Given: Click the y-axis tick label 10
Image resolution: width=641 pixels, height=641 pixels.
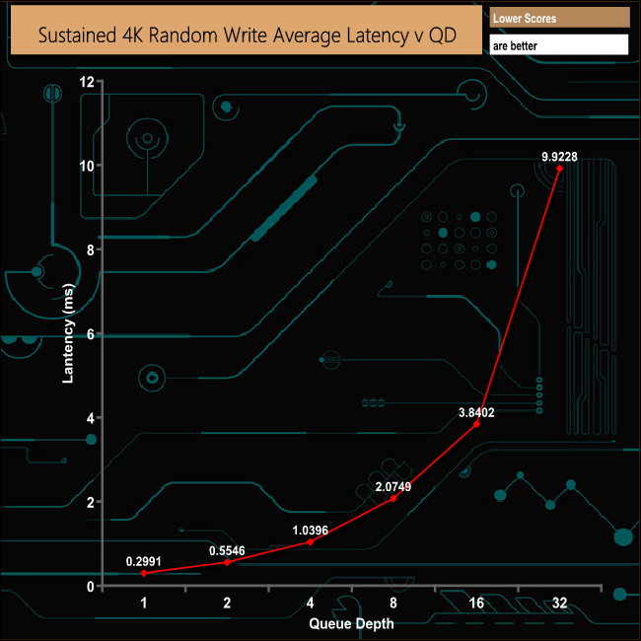Looking at the screenshot, I should (87, 166).
